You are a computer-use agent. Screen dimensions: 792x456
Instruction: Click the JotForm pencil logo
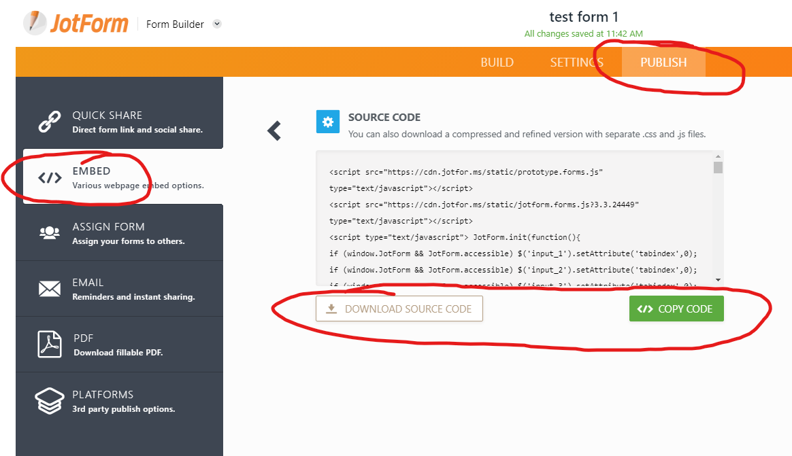coord(35,22)
